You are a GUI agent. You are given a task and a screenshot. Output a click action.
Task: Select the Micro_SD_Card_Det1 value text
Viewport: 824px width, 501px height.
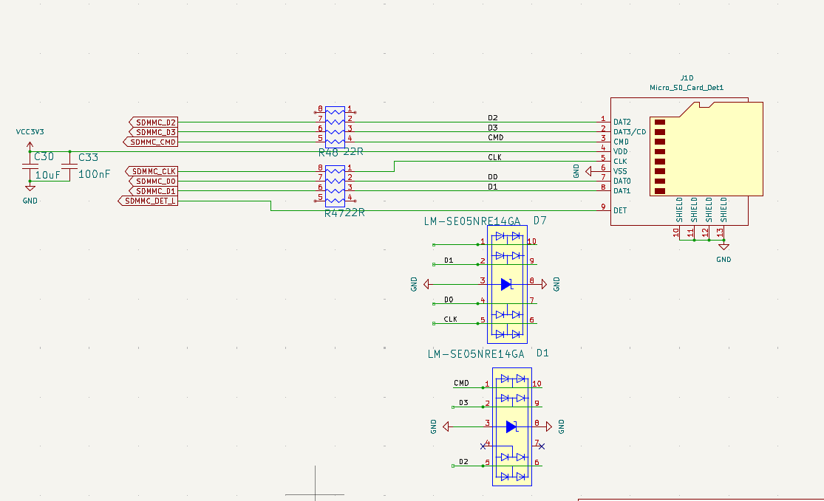(686, 88)
